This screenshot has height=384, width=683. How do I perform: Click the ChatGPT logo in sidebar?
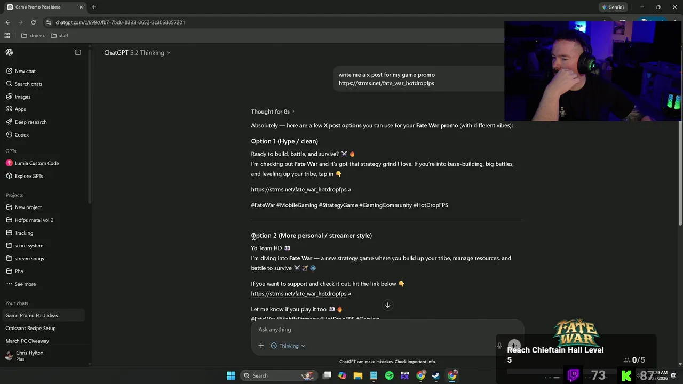[9, 52]
